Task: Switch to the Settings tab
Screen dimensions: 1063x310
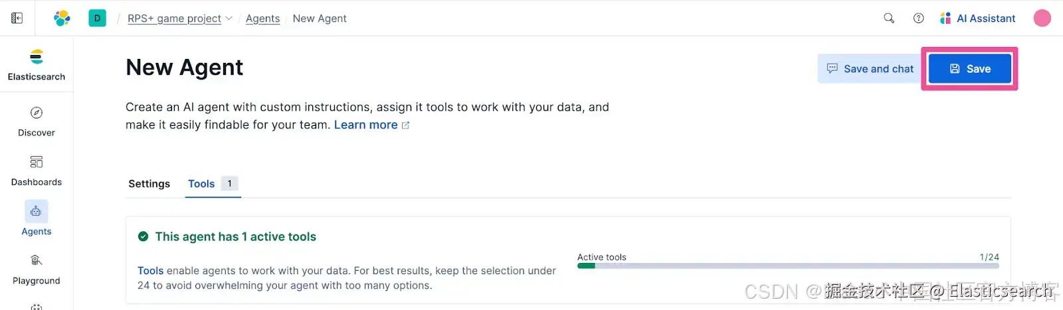Action: [x=149, y=184]
